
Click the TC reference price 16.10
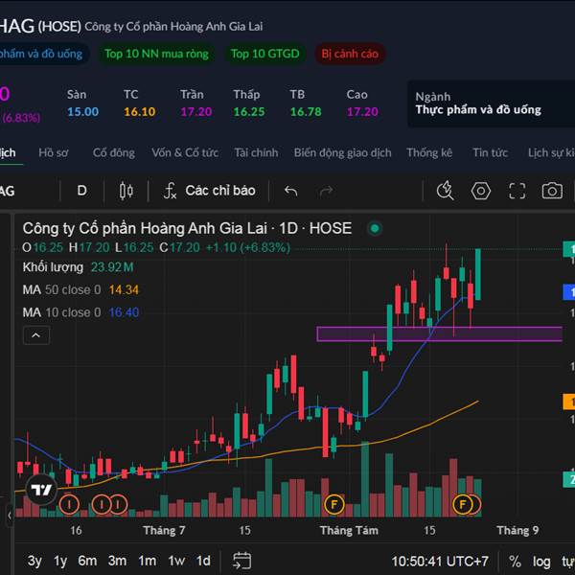pos(140,112)
